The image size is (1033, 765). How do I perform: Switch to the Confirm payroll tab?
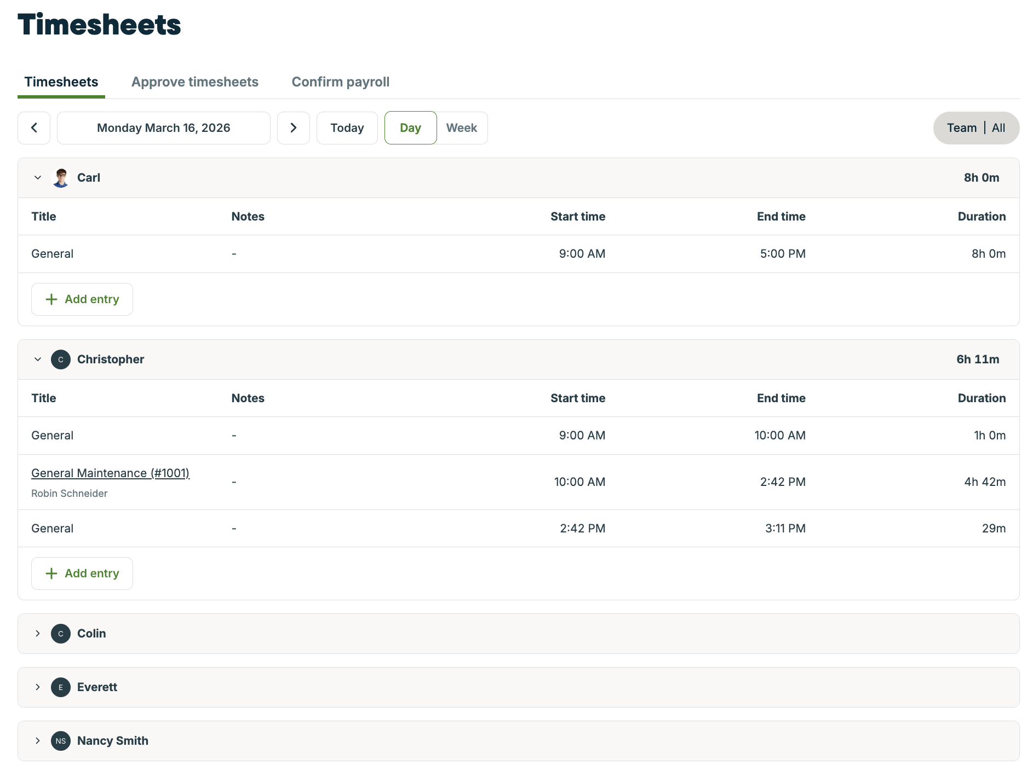(x=340, y=82)
